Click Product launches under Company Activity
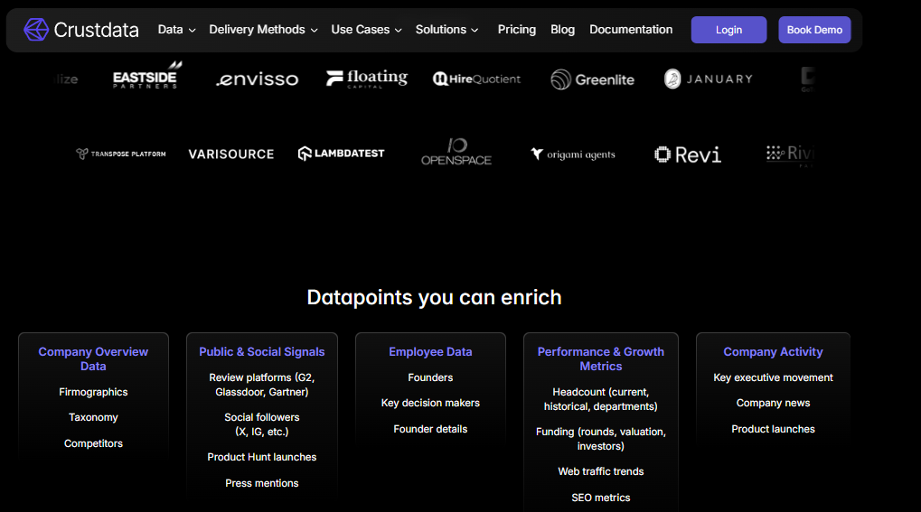The image size is (921, 512). [x=773, y=429]
